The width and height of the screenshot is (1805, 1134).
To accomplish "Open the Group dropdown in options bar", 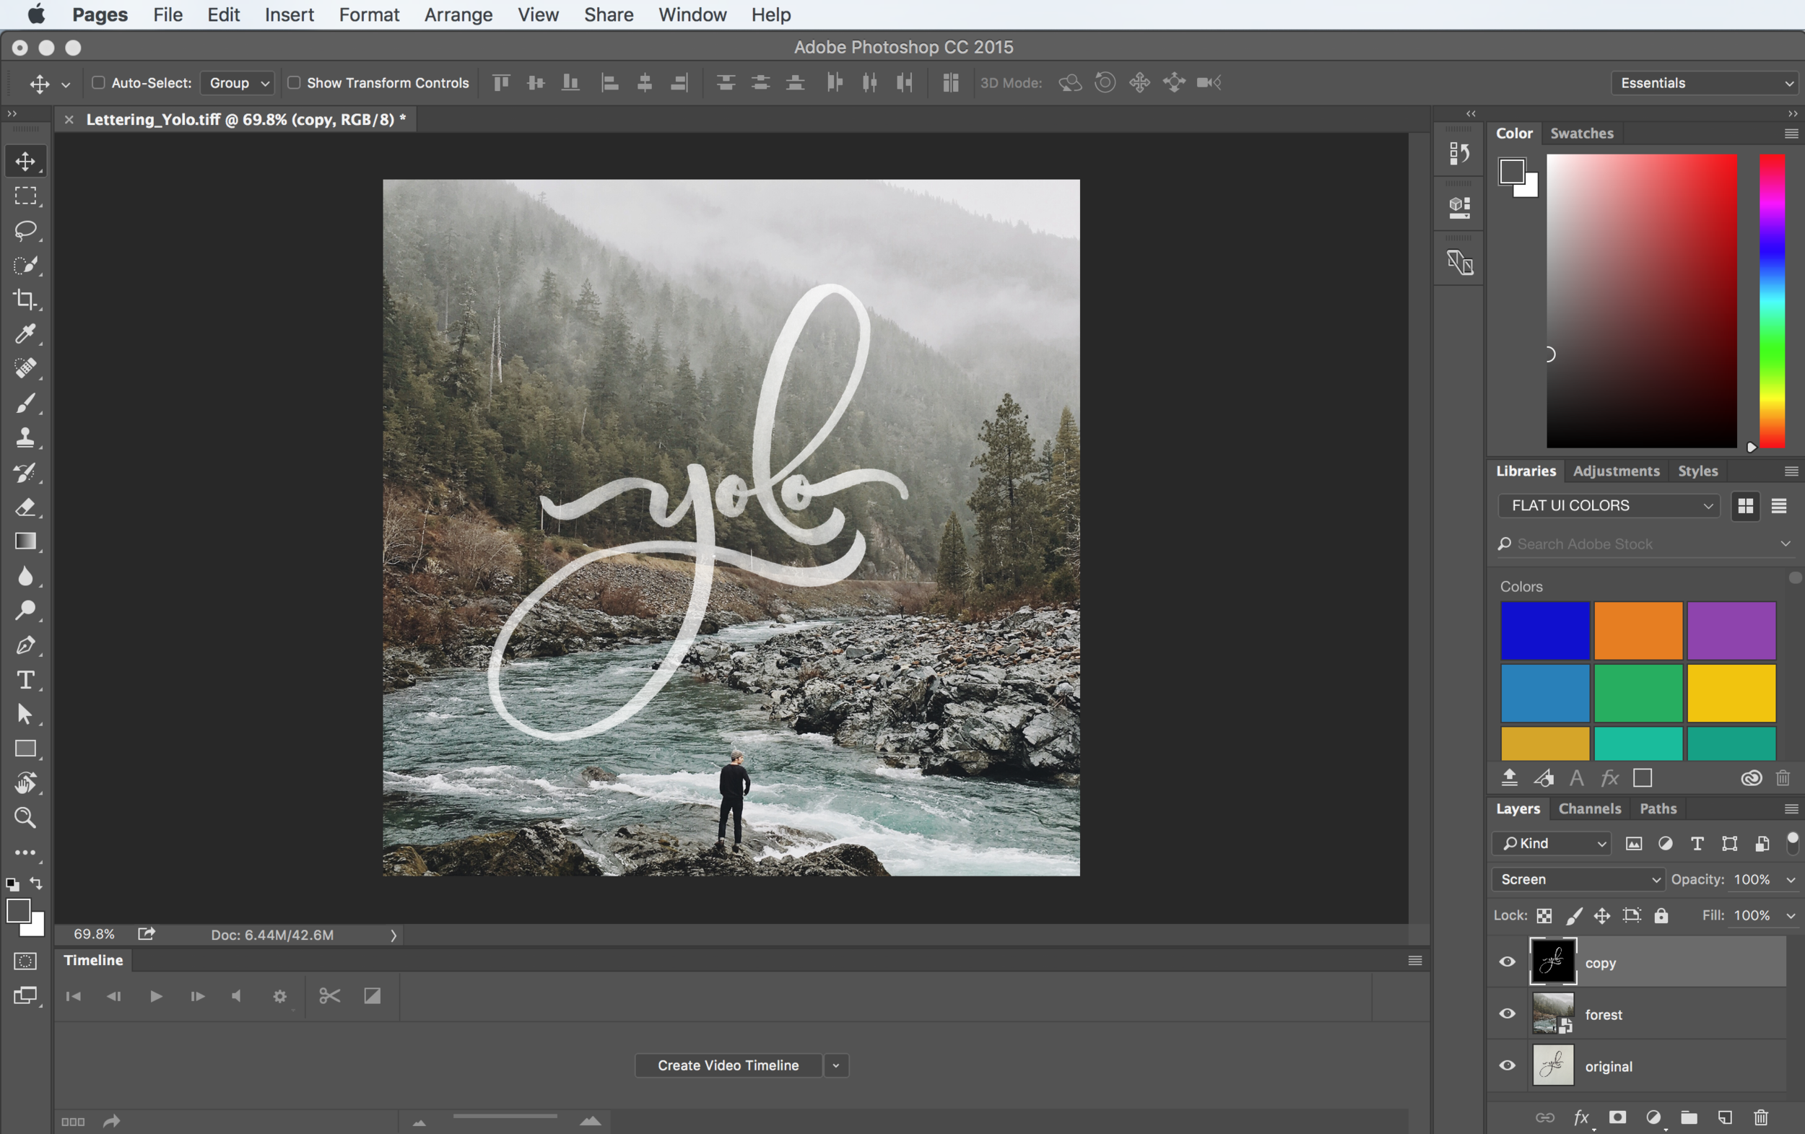I will pos(236,83).
